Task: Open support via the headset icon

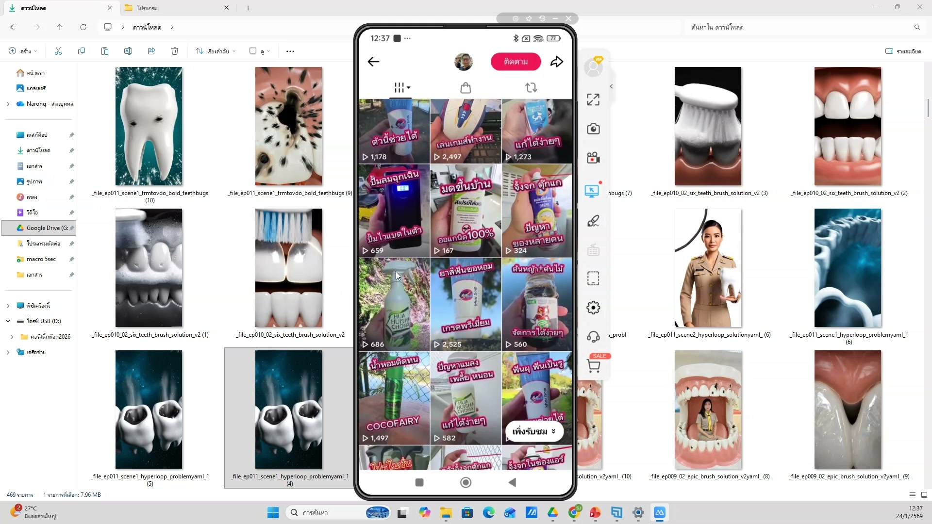Action: 593,336
